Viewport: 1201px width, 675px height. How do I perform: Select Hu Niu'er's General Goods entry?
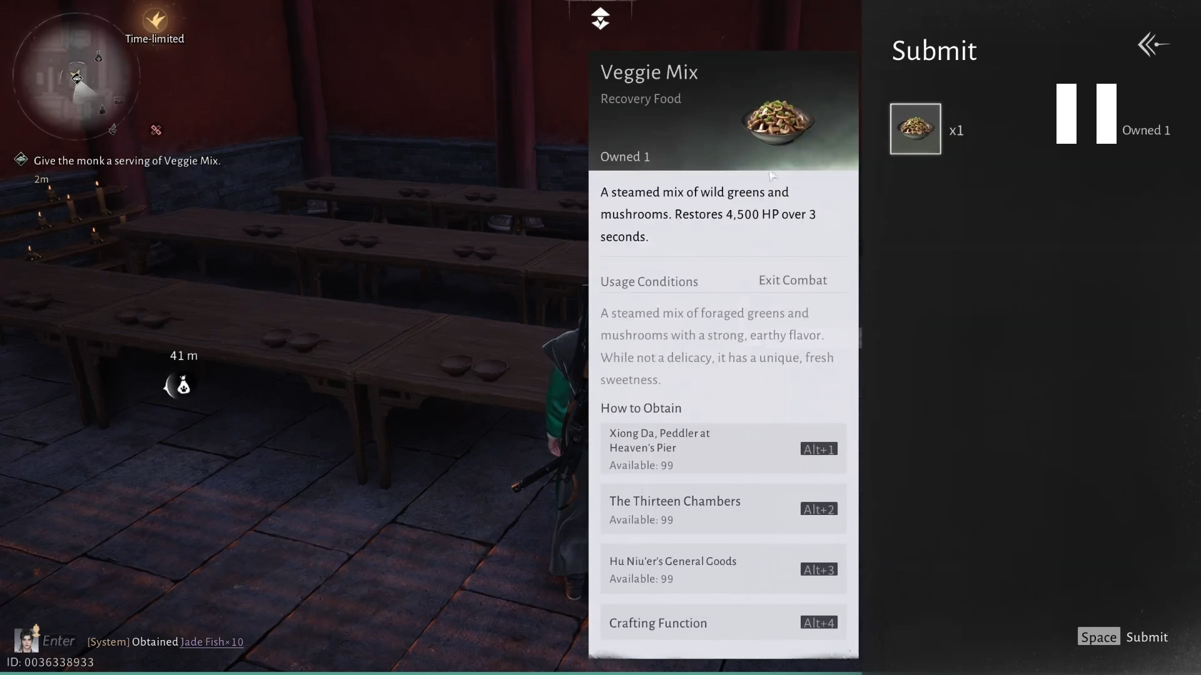click(x=723, y=569)
